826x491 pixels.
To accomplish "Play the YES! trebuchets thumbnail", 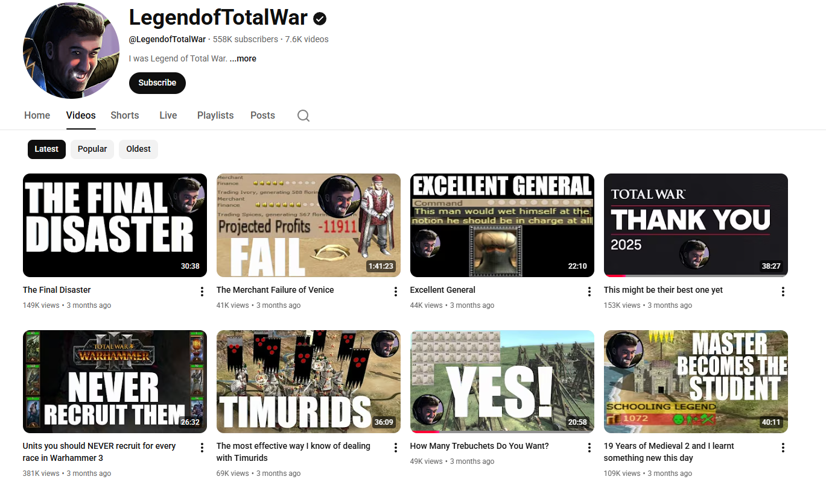I will 502,381.
